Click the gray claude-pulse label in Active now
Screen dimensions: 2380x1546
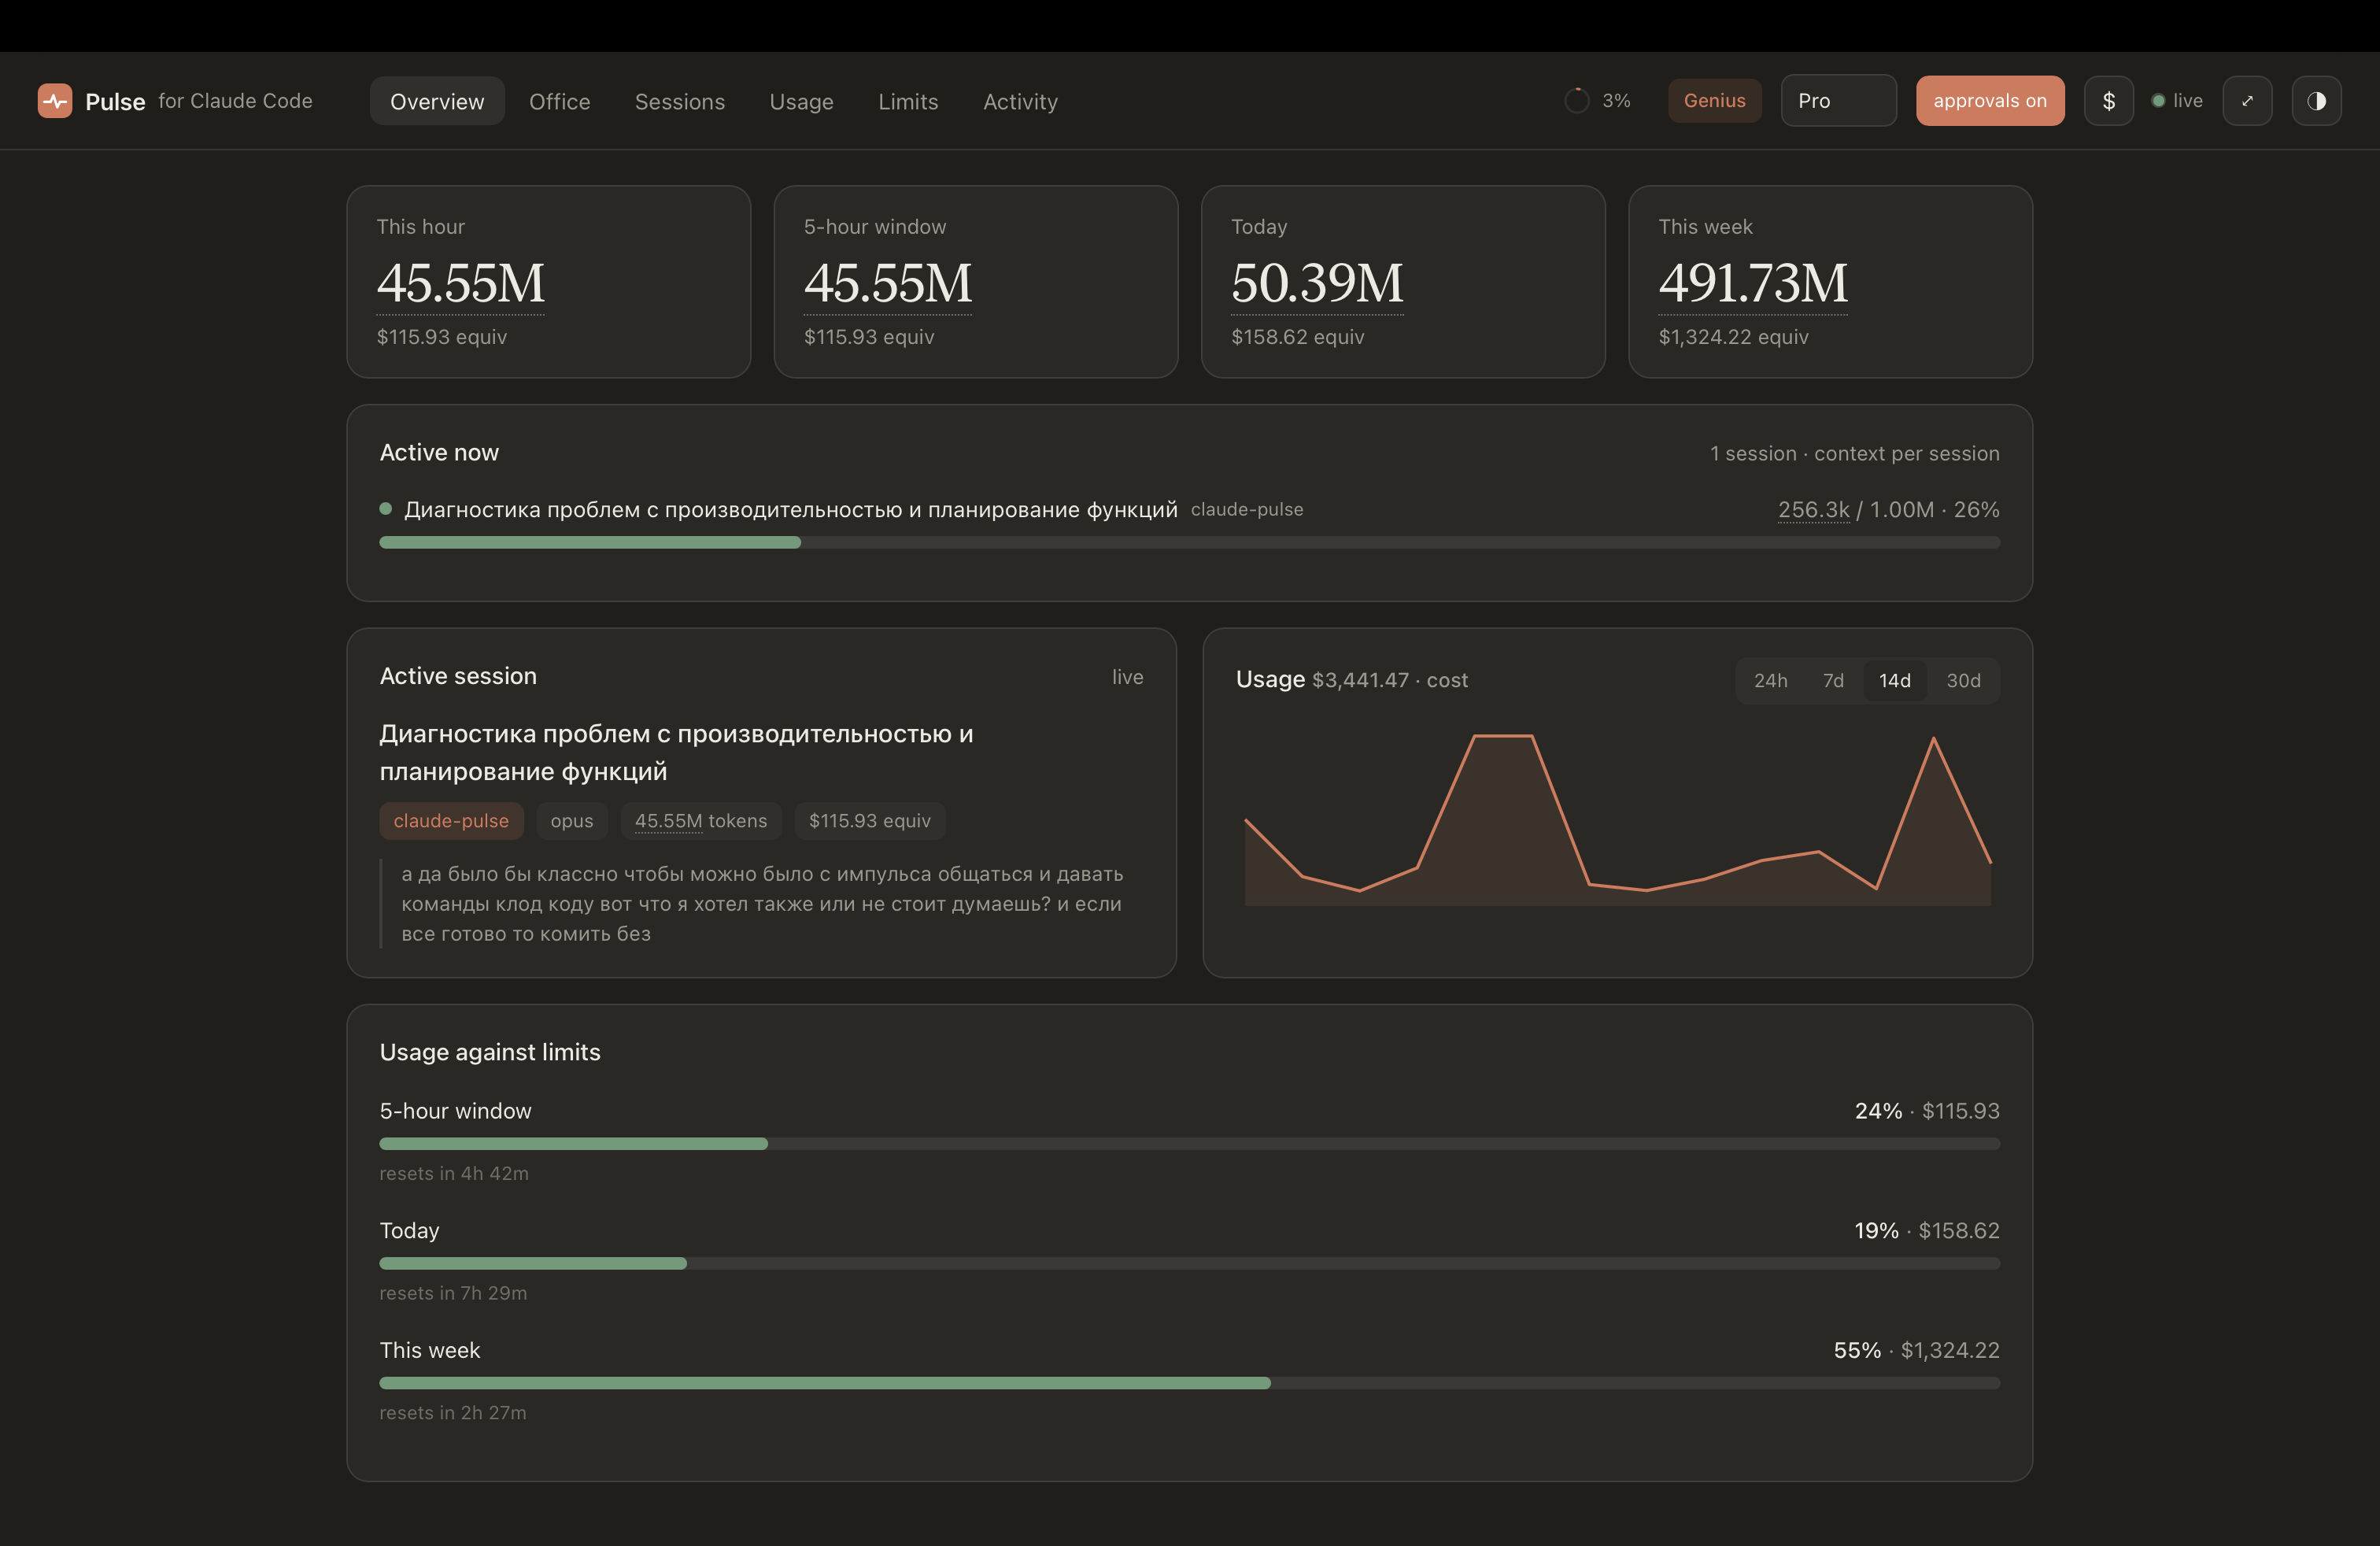point(1246,510)
